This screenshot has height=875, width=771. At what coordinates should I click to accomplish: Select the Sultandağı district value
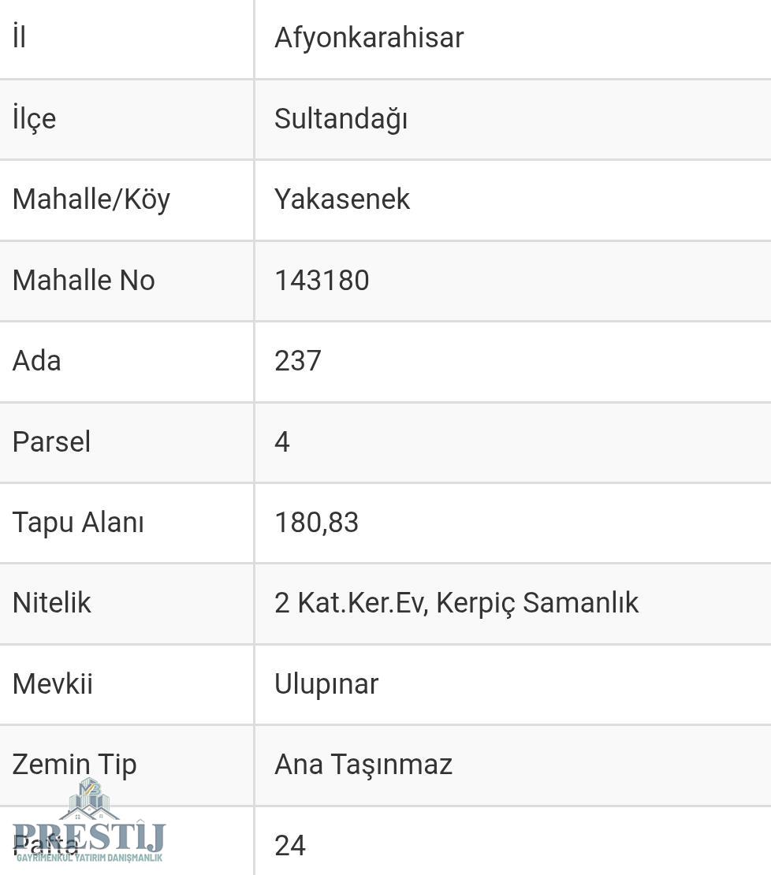[341, 119]
